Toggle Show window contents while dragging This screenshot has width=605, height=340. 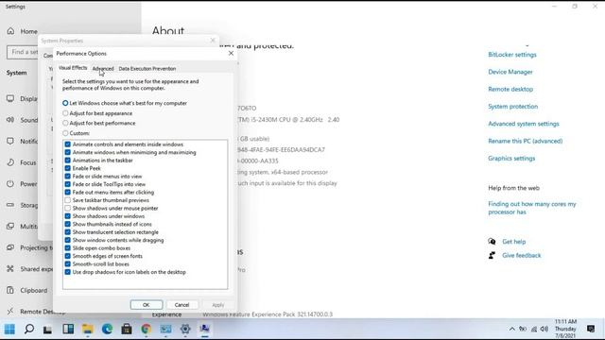[68, 240]
